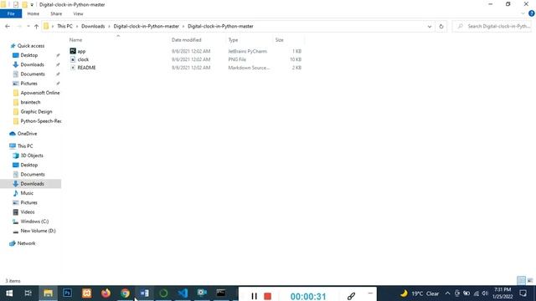Open Documents under Quick access
Screen dimensions: 536x301
tap(33, 74)
